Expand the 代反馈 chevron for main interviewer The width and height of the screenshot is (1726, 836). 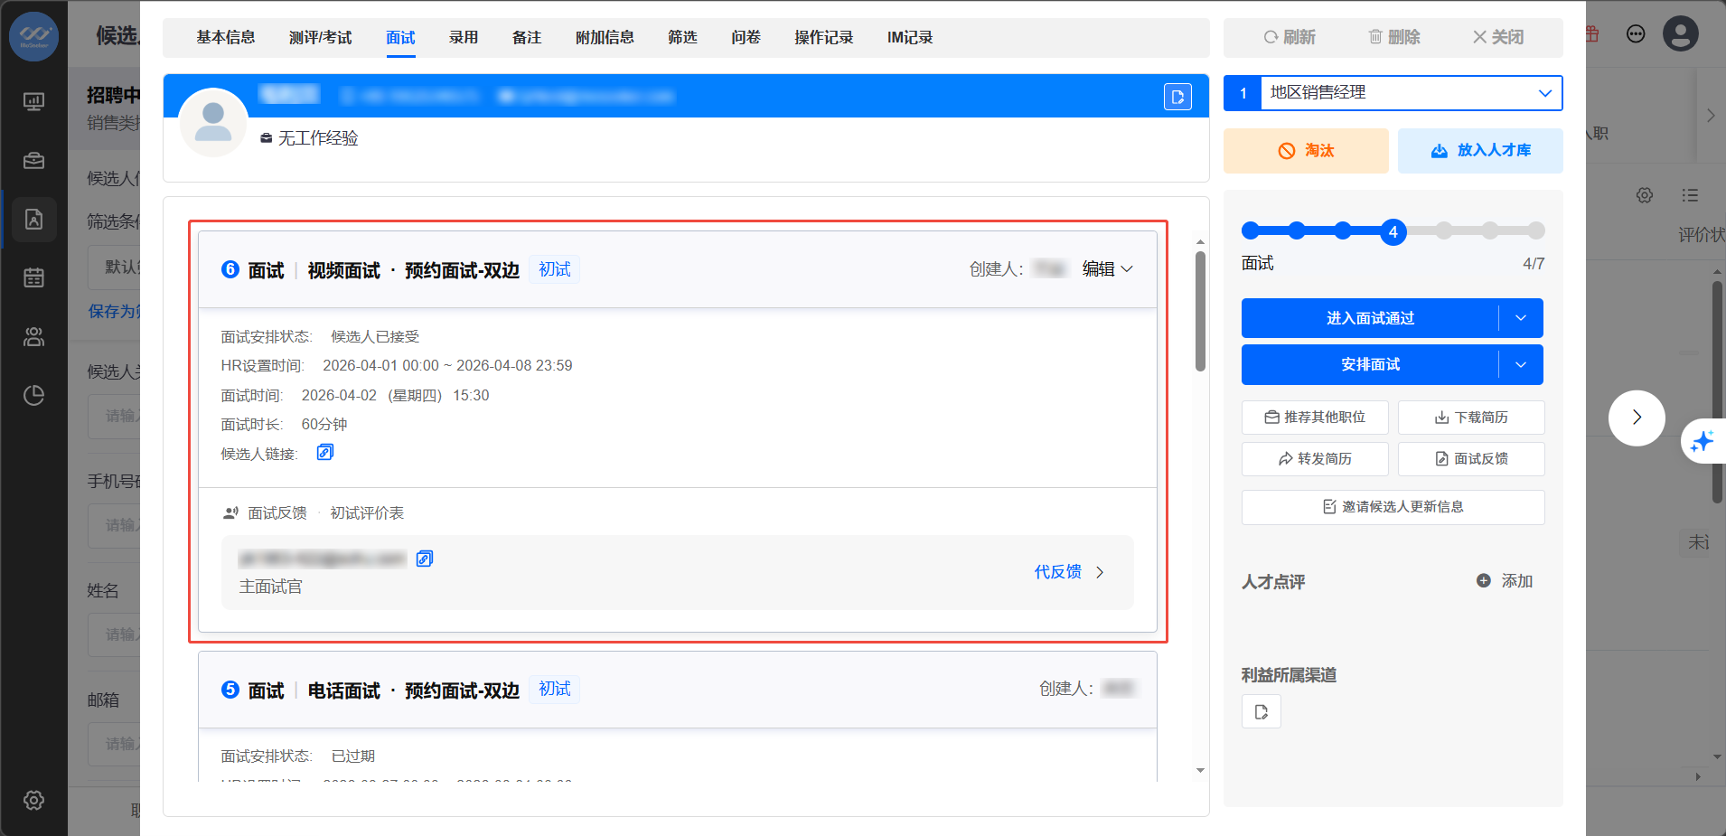[1100, 572]
